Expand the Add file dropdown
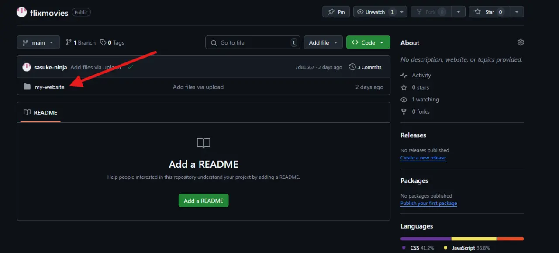The width and height of the screenshot is (559, 253). point(323,42)
